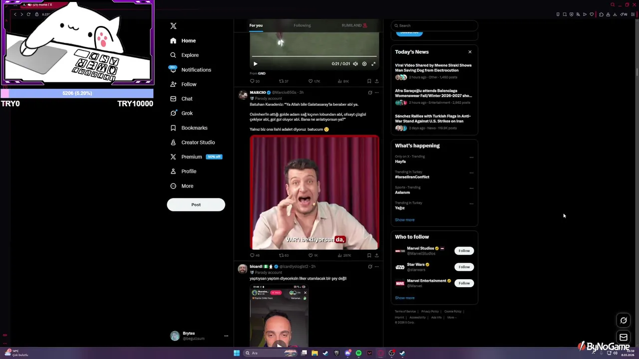The image size is (639, 359).
Task: Open the Follow sidebar item
Action: (x=183, y=84)
